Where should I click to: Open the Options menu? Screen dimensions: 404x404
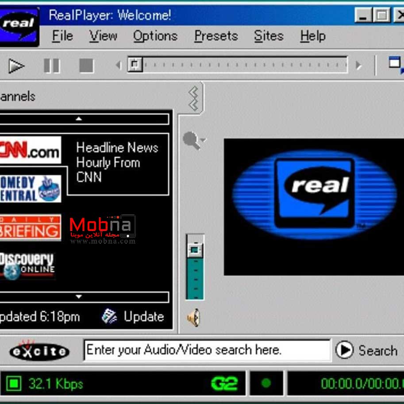click(155, 36)
